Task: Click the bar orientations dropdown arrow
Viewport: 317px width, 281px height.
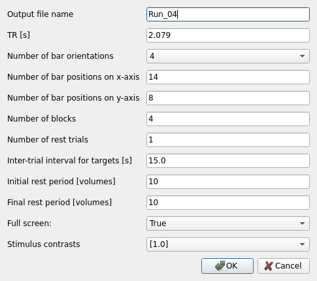Action: point(302,56)
